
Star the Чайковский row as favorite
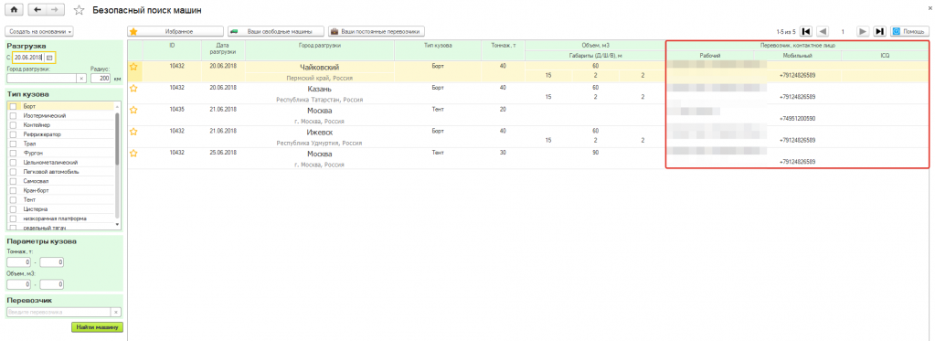pos(134,66)
